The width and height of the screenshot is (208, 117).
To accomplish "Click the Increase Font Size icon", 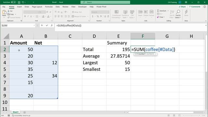I will coord(47,12).
